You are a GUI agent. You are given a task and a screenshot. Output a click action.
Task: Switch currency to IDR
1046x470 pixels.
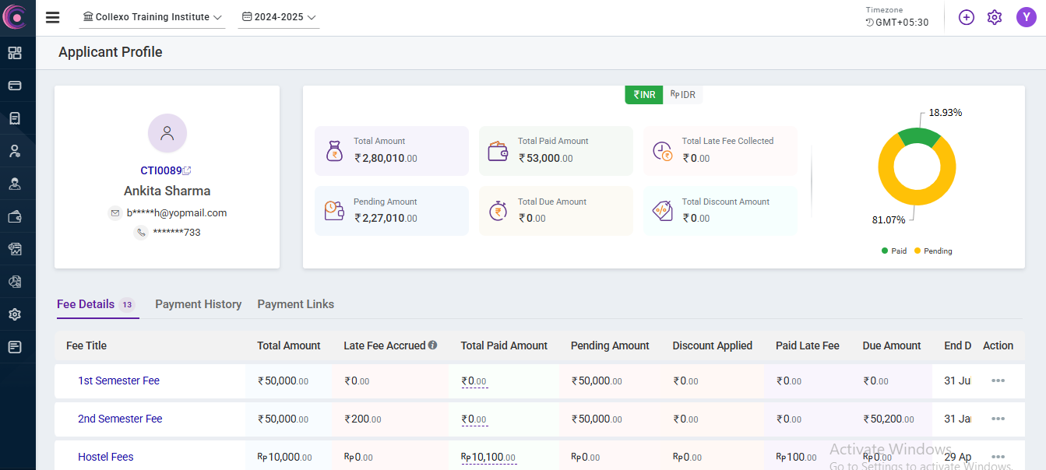pyautogui.click(x=683, y=94)
